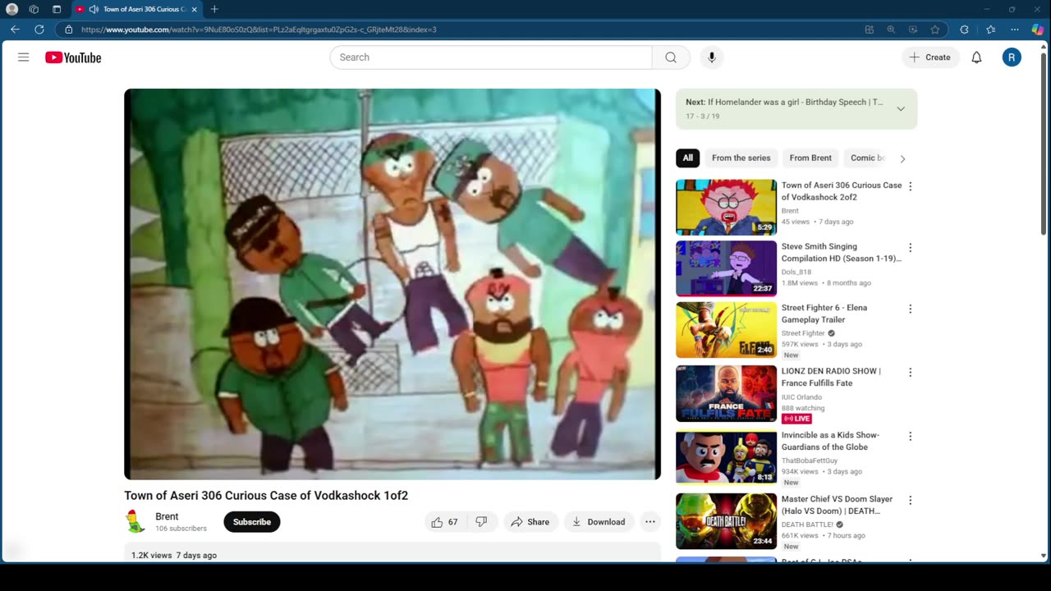Click '1.2K views 7 days ago' text

click(x=174, y=556)
